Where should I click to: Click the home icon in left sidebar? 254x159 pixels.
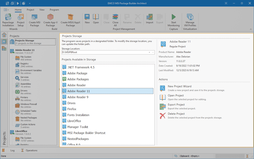4,35
